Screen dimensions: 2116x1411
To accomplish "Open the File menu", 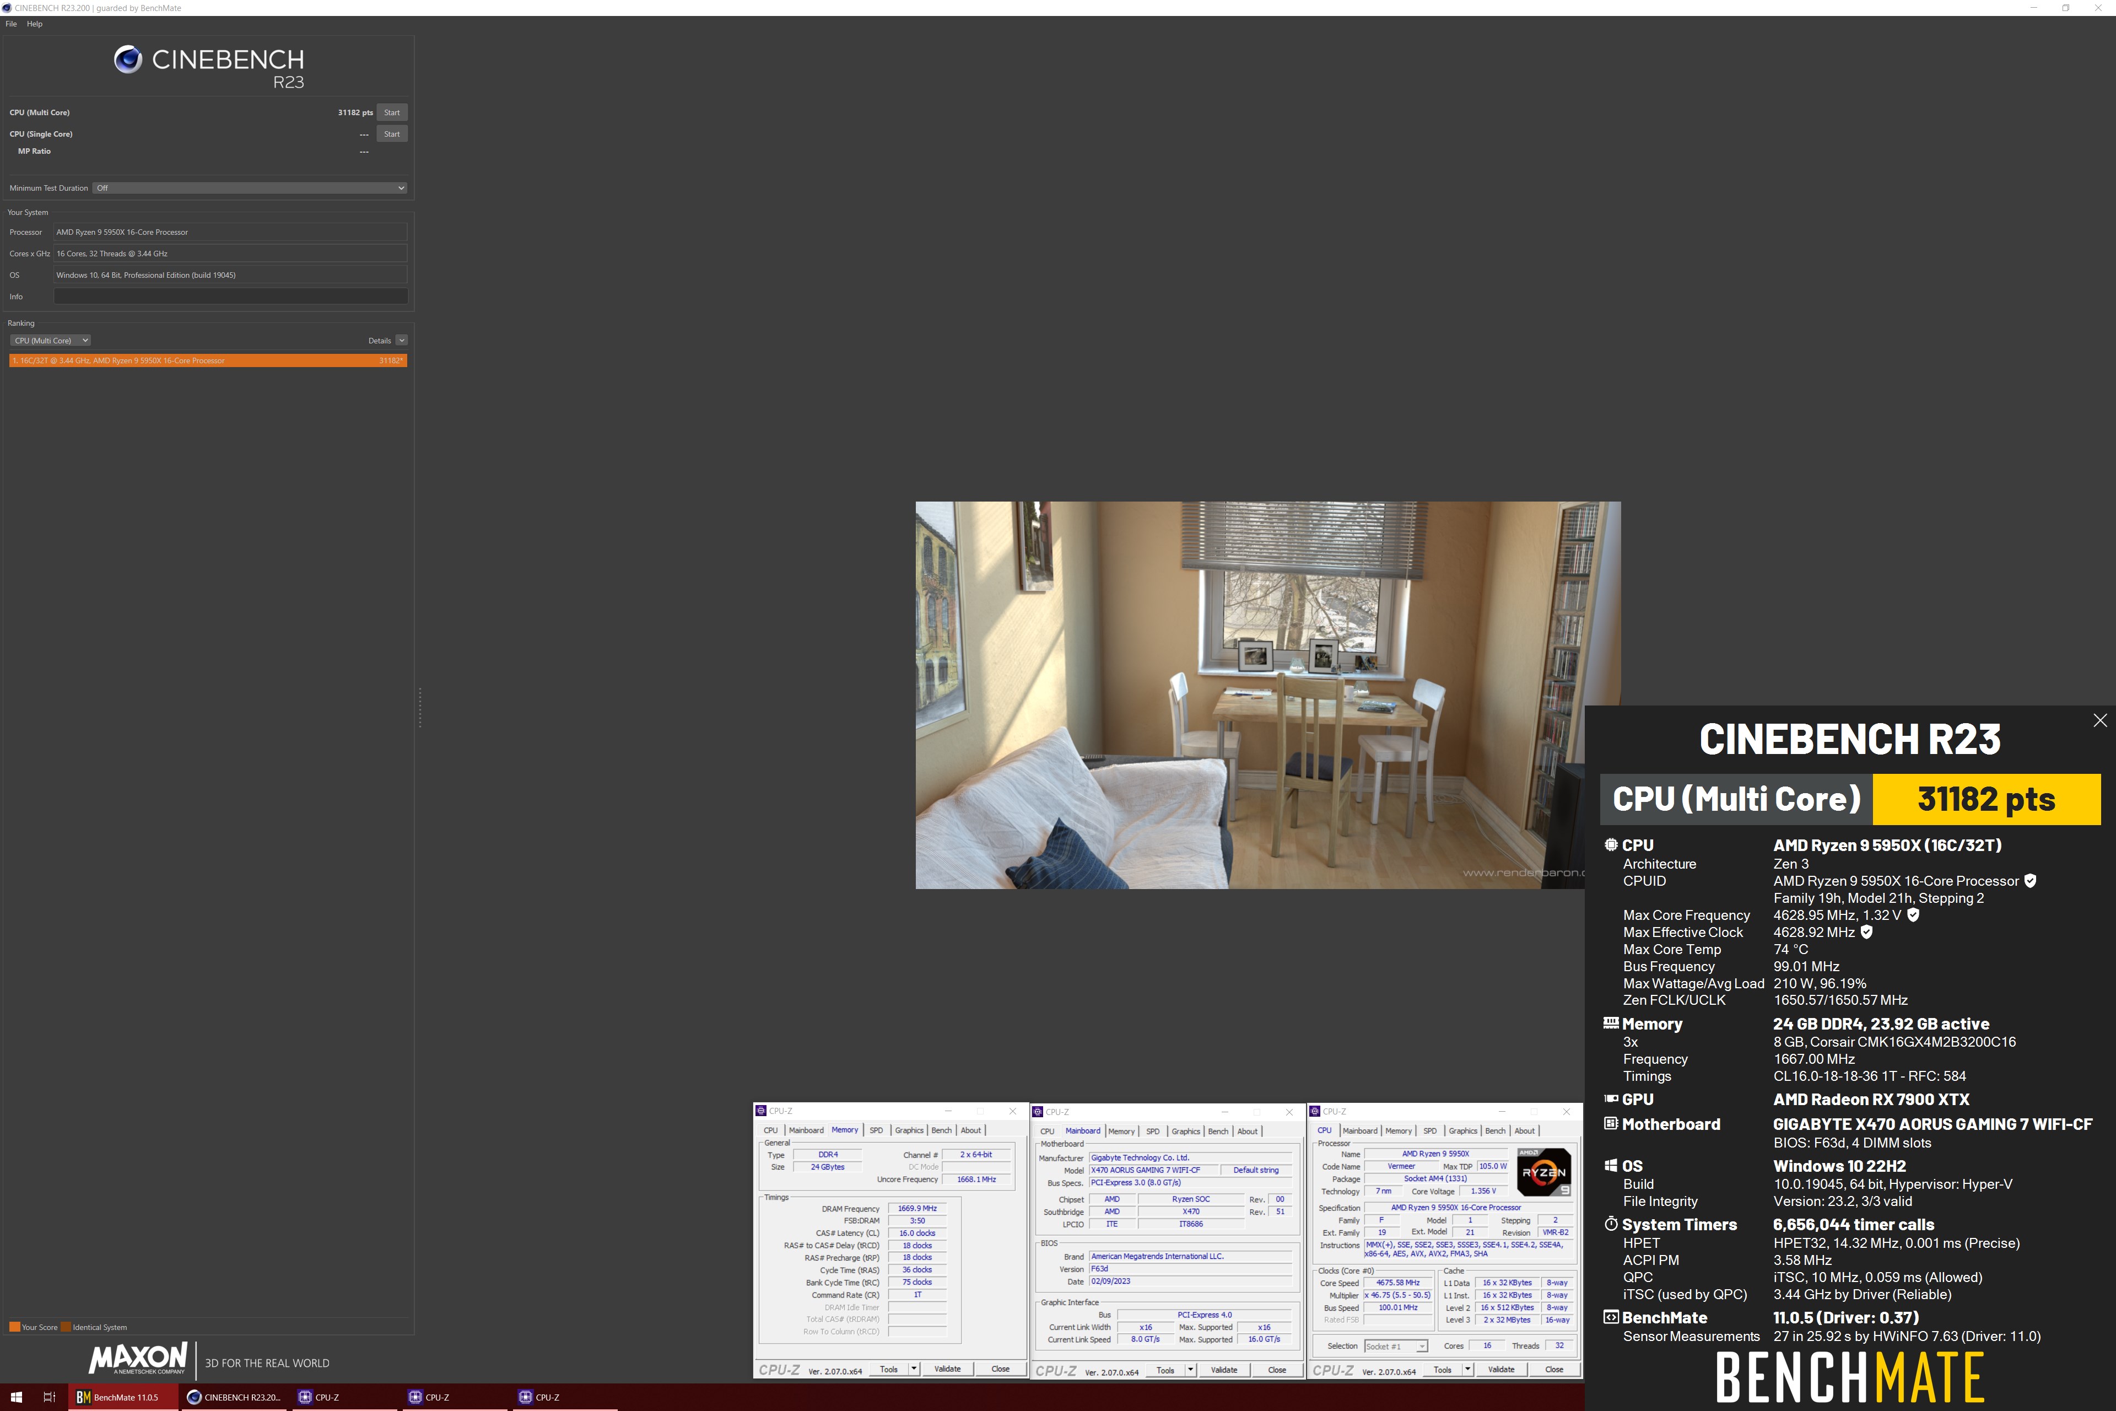I will [11, 24].
